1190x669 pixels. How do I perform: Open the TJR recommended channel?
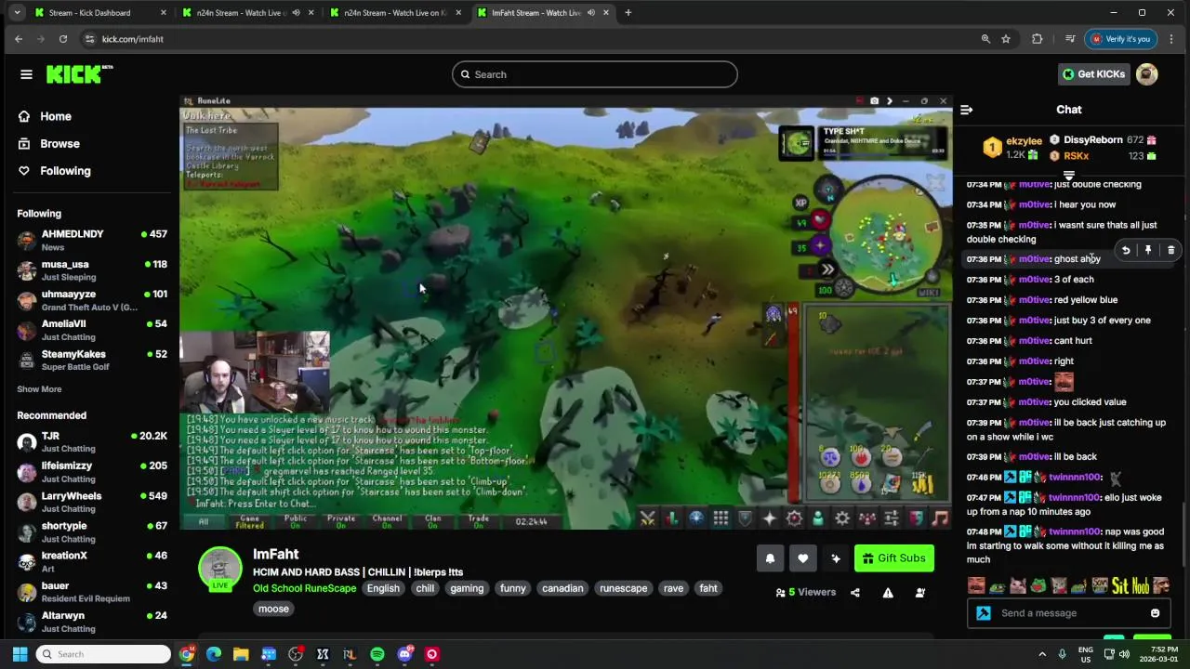tap(91, 441)
